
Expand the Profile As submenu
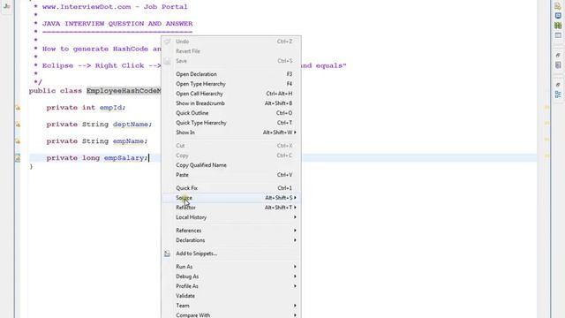click(x=231, y=286)
